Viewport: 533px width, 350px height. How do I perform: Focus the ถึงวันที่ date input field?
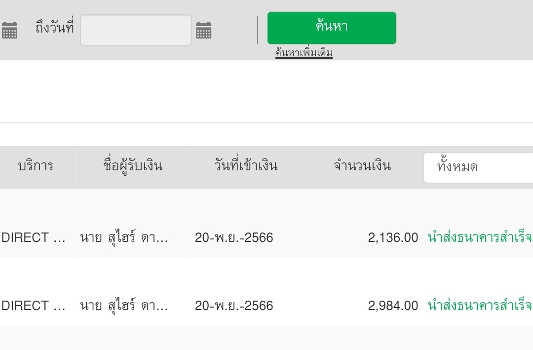pos(136,31)
